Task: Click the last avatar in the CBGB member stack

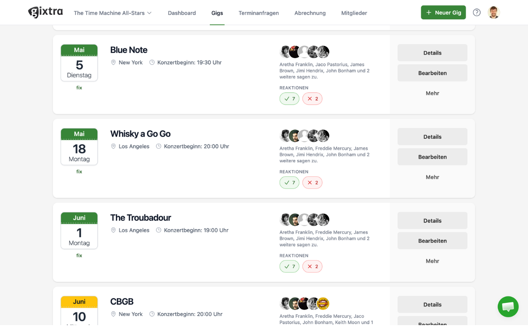Action: (324, 303)
